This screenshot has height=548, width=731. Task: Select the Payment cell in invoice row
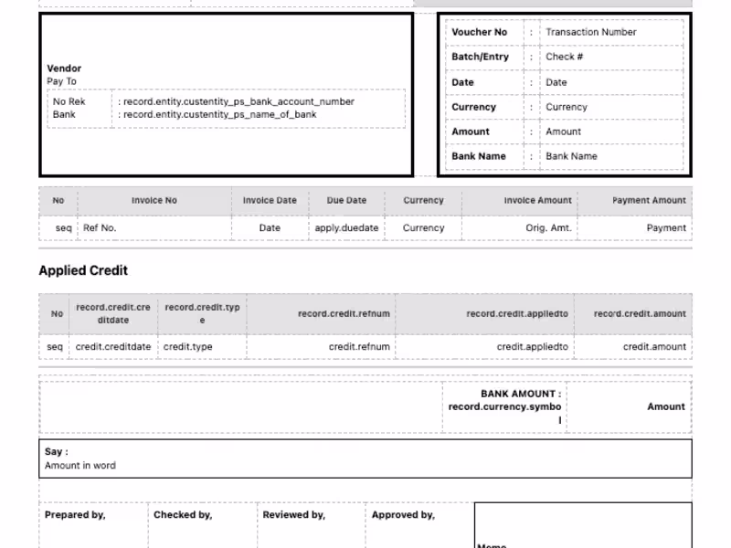635,227
